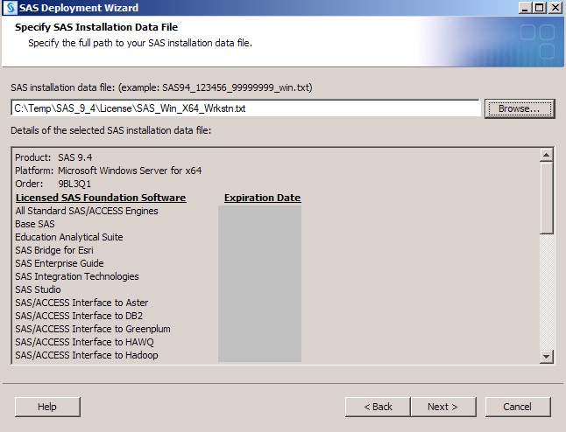
Task: Select 'SAS/ACCESS Interface to Hadoop' row
Action: point(87,355)
